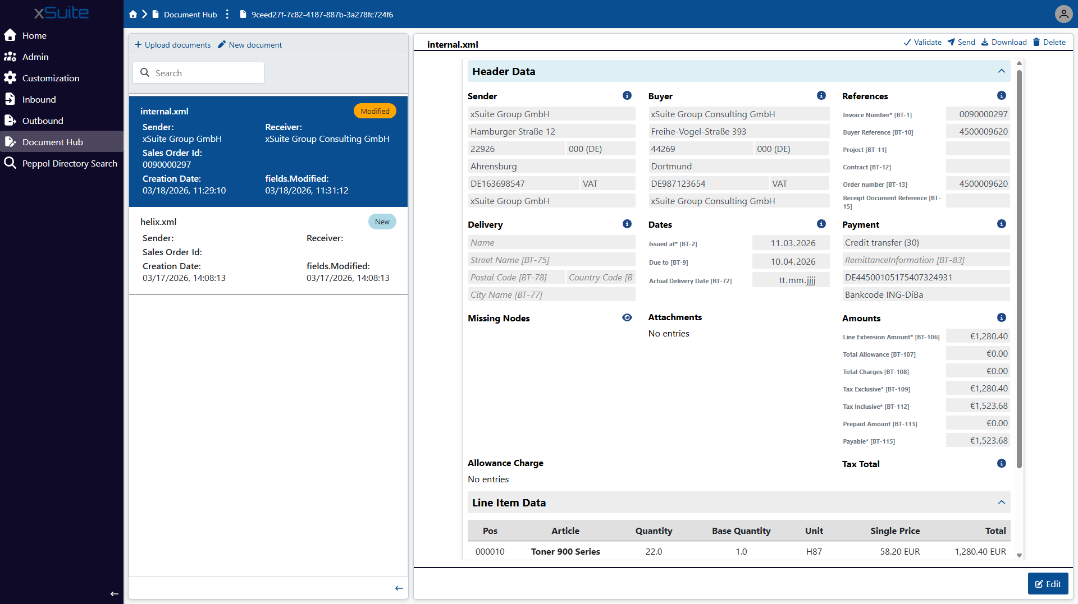Open Inbound in the sidebar
The image size is (1078, 604).
62,99
